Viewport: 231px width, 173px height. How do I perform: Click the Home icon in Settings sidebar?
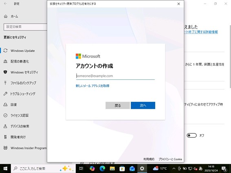tap(6, 16)
